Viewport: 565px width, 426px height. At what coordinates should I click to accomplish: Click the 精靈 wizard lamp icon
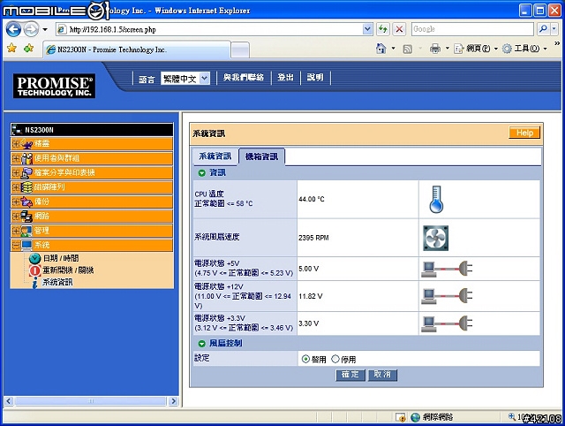(27, 144)
